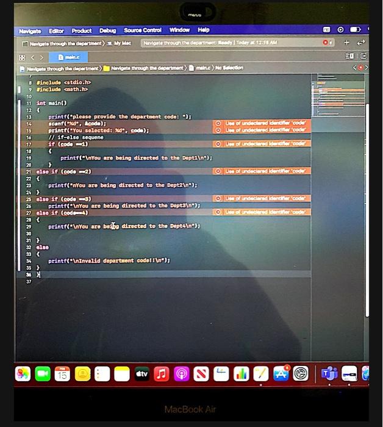Screen dimensions: 383x427
Task: Click error icon on line 14 annotation
Action: pos(218,123)
